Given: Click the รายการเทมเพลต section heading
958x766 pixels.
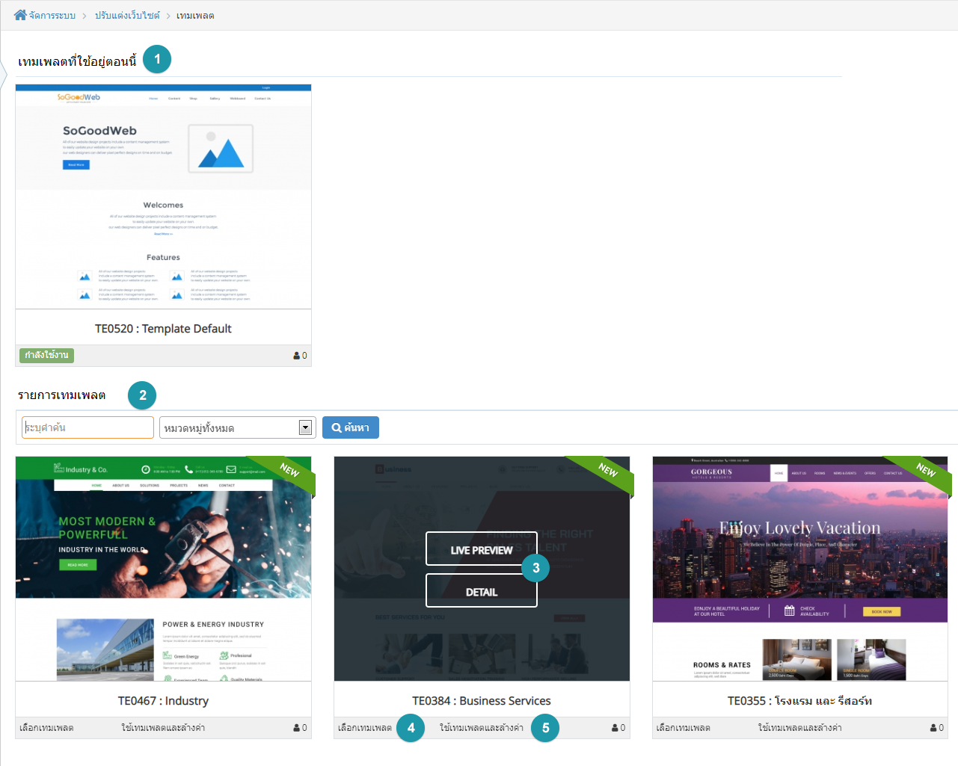Looking at the screenshot, I should click(x=61, y=395).
